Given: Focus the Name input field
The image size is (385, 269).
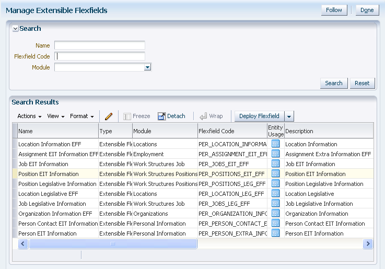Looking at the screenshot, I should 100,45.
